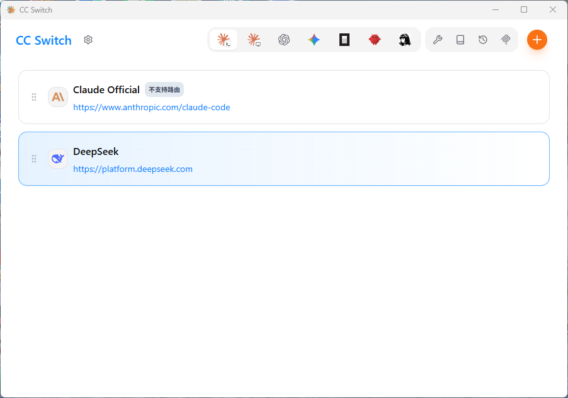Switch to the Gemini sparkle tab
The width and height of the screenshot is (568, 398).
coord(314,40)
